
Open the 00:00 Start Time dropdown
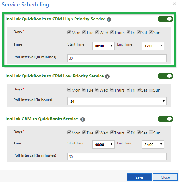[104, 144]
